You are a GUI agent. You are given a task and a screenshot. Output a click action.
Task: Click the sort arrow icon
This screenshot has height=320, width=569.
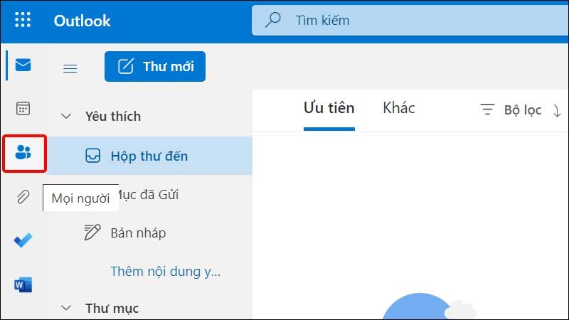557,111
